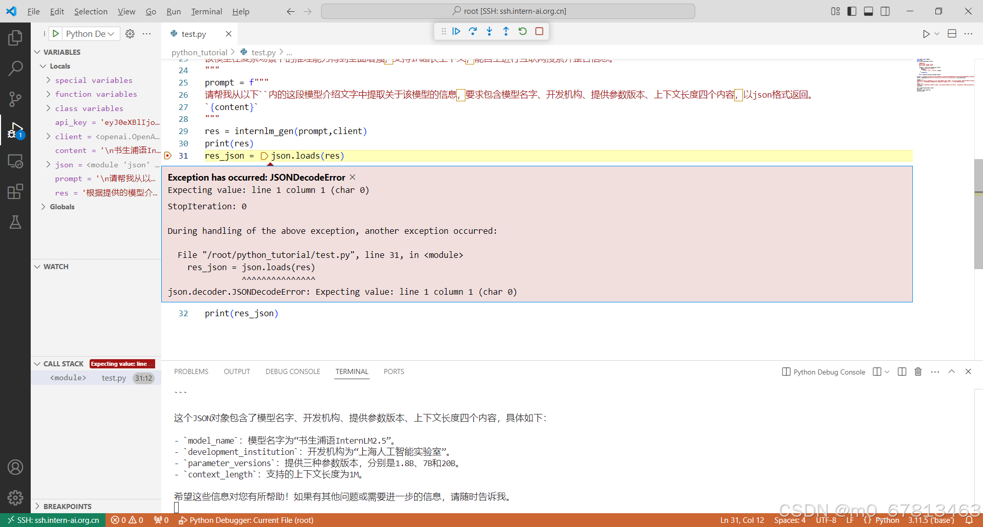Switch to the DEBUG CONSOLE tab

tap(292, 371)
